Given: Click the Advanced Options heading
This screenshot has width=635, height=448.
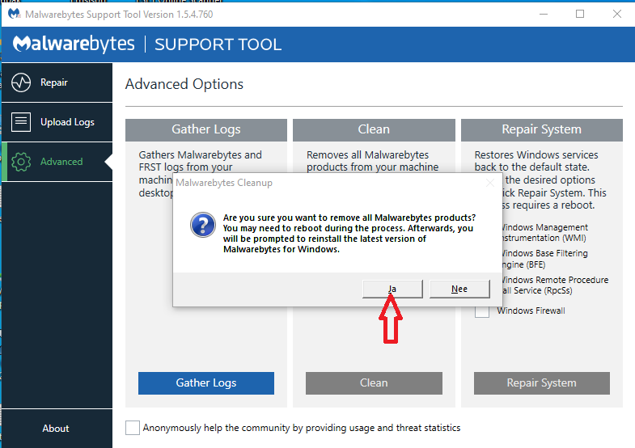Looking at the screenshot, I should [x=184, y=84].
